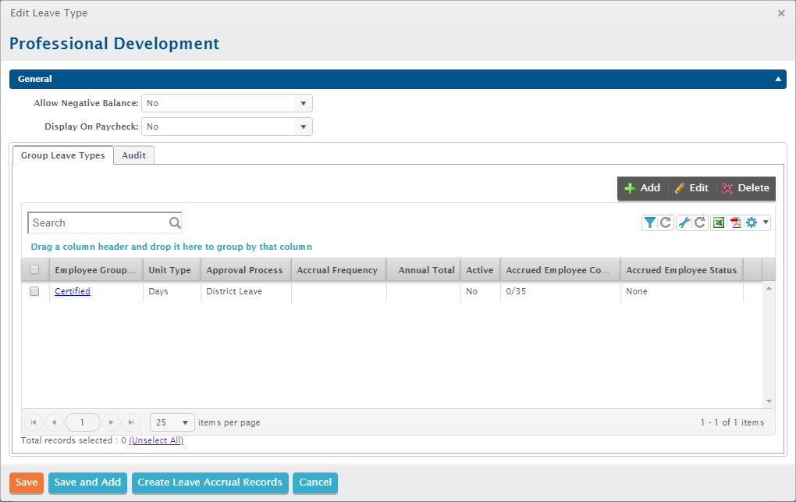This screenshot has height=502, width=796.
Task: Go to the next page of results
Action: pos(112,422)
